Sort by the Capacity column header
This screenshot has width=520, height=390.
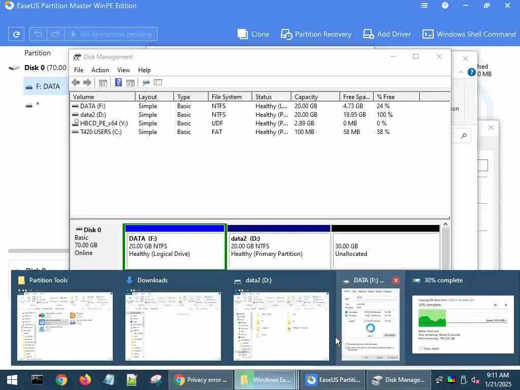click(315, 97)
